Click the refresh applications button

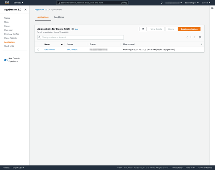pos(143,29)
